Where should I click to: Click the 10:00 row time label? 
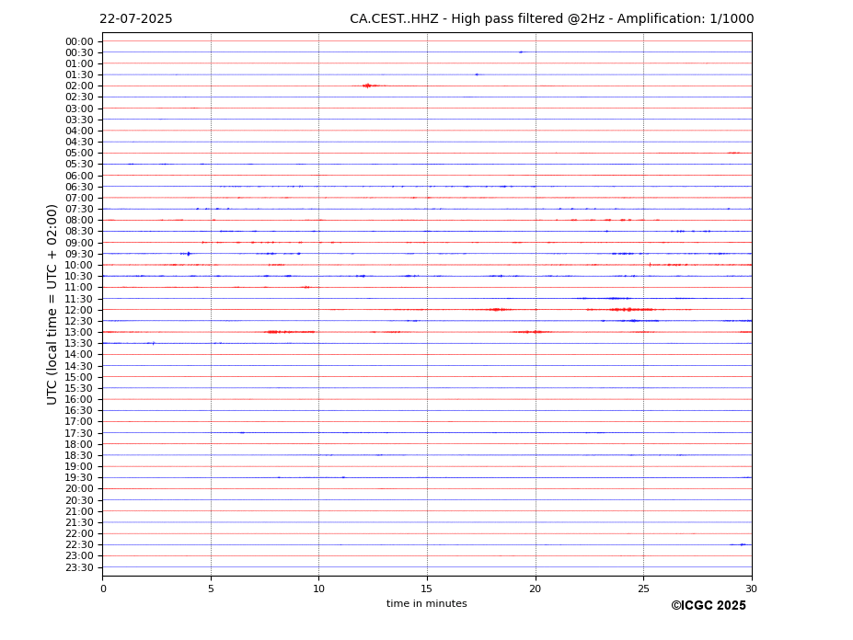[79, 266]
